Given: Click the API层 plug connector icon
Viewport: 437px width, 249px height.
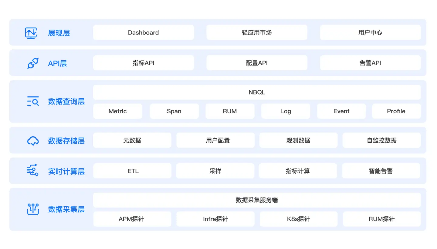Looking at the screenshot, I should 33,63.
